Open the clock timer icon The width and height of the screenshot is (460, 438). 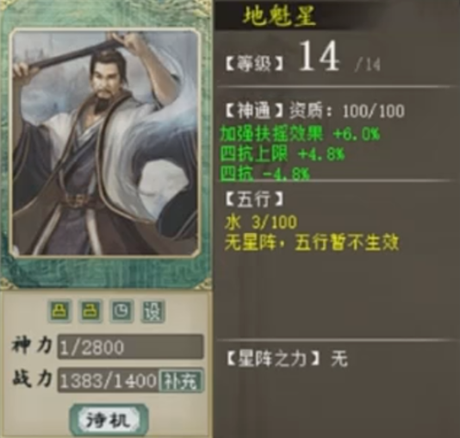[121, 310]
